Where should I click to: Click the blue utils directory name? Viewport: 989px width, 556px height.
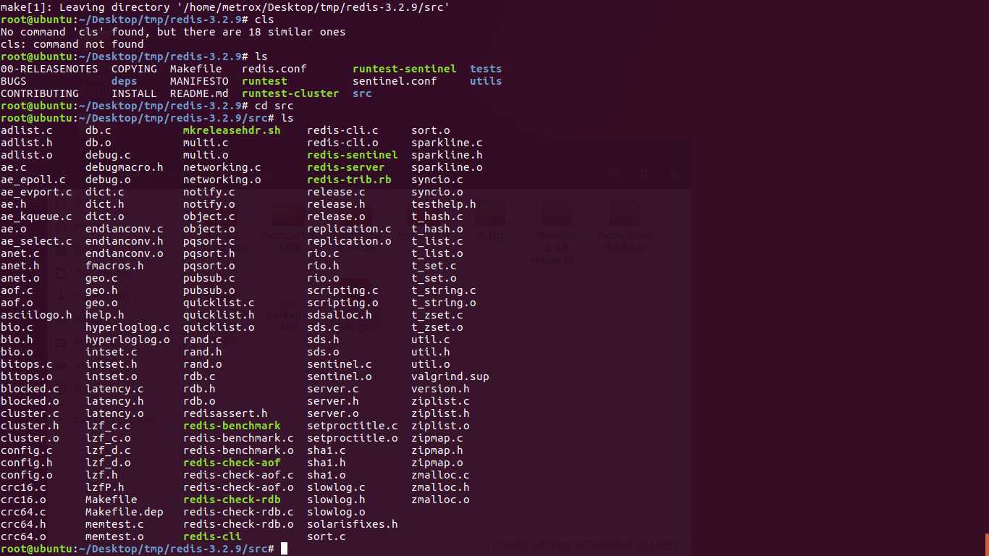click(x=486, y=81)
